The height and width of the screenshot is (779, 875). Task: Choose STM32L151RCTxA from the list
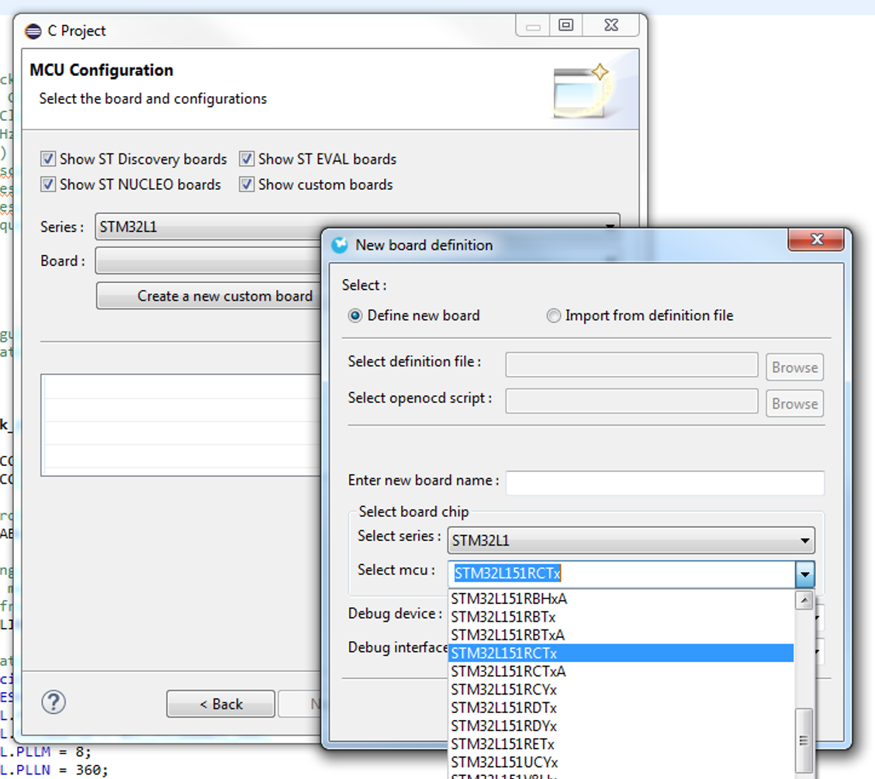(621, 671)
